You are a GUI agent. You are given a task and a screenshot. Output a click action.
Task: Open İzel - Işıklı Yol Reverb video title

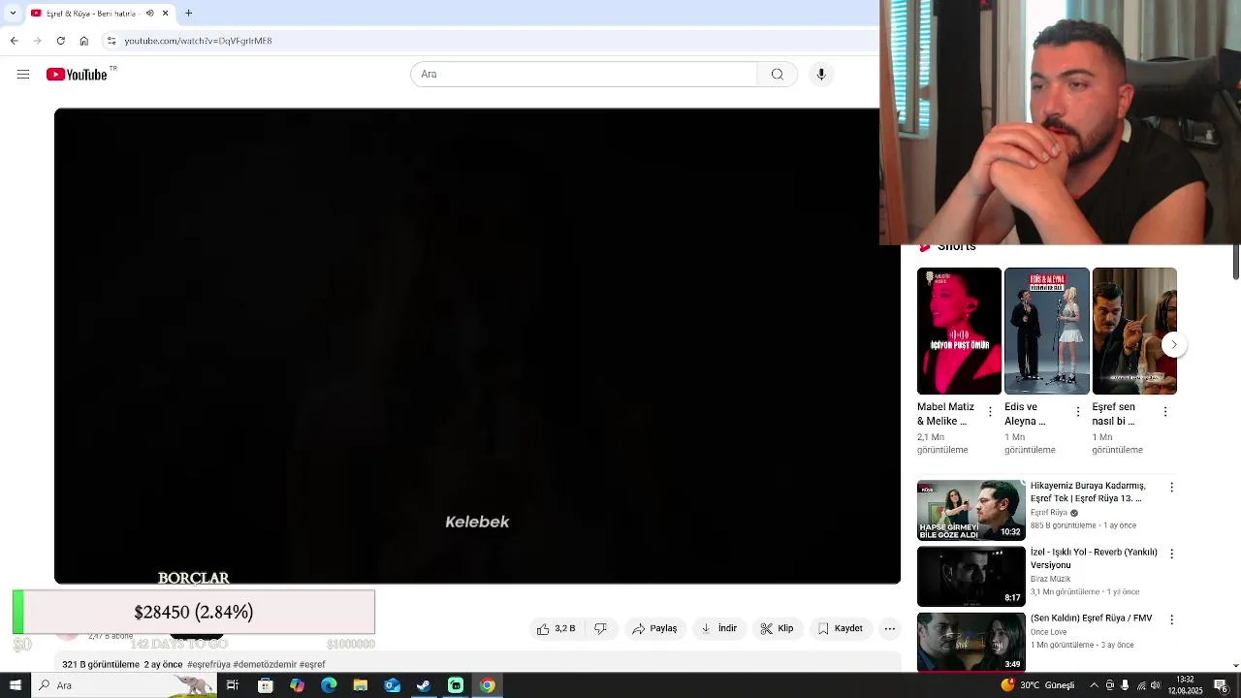[1094, 558]
